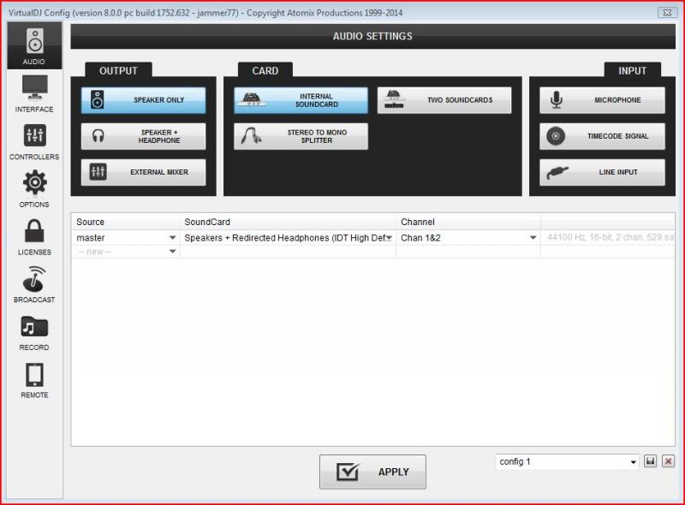Viewport: 685px width, 505px height.
Task: Enable Microphone input
Action: [x=603, y=100]
